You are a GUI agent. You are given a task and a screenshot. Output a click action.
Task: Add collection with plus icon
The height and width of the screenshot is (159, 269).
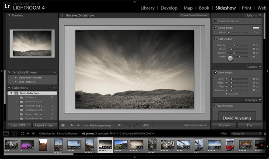click(x=55, y=88)
